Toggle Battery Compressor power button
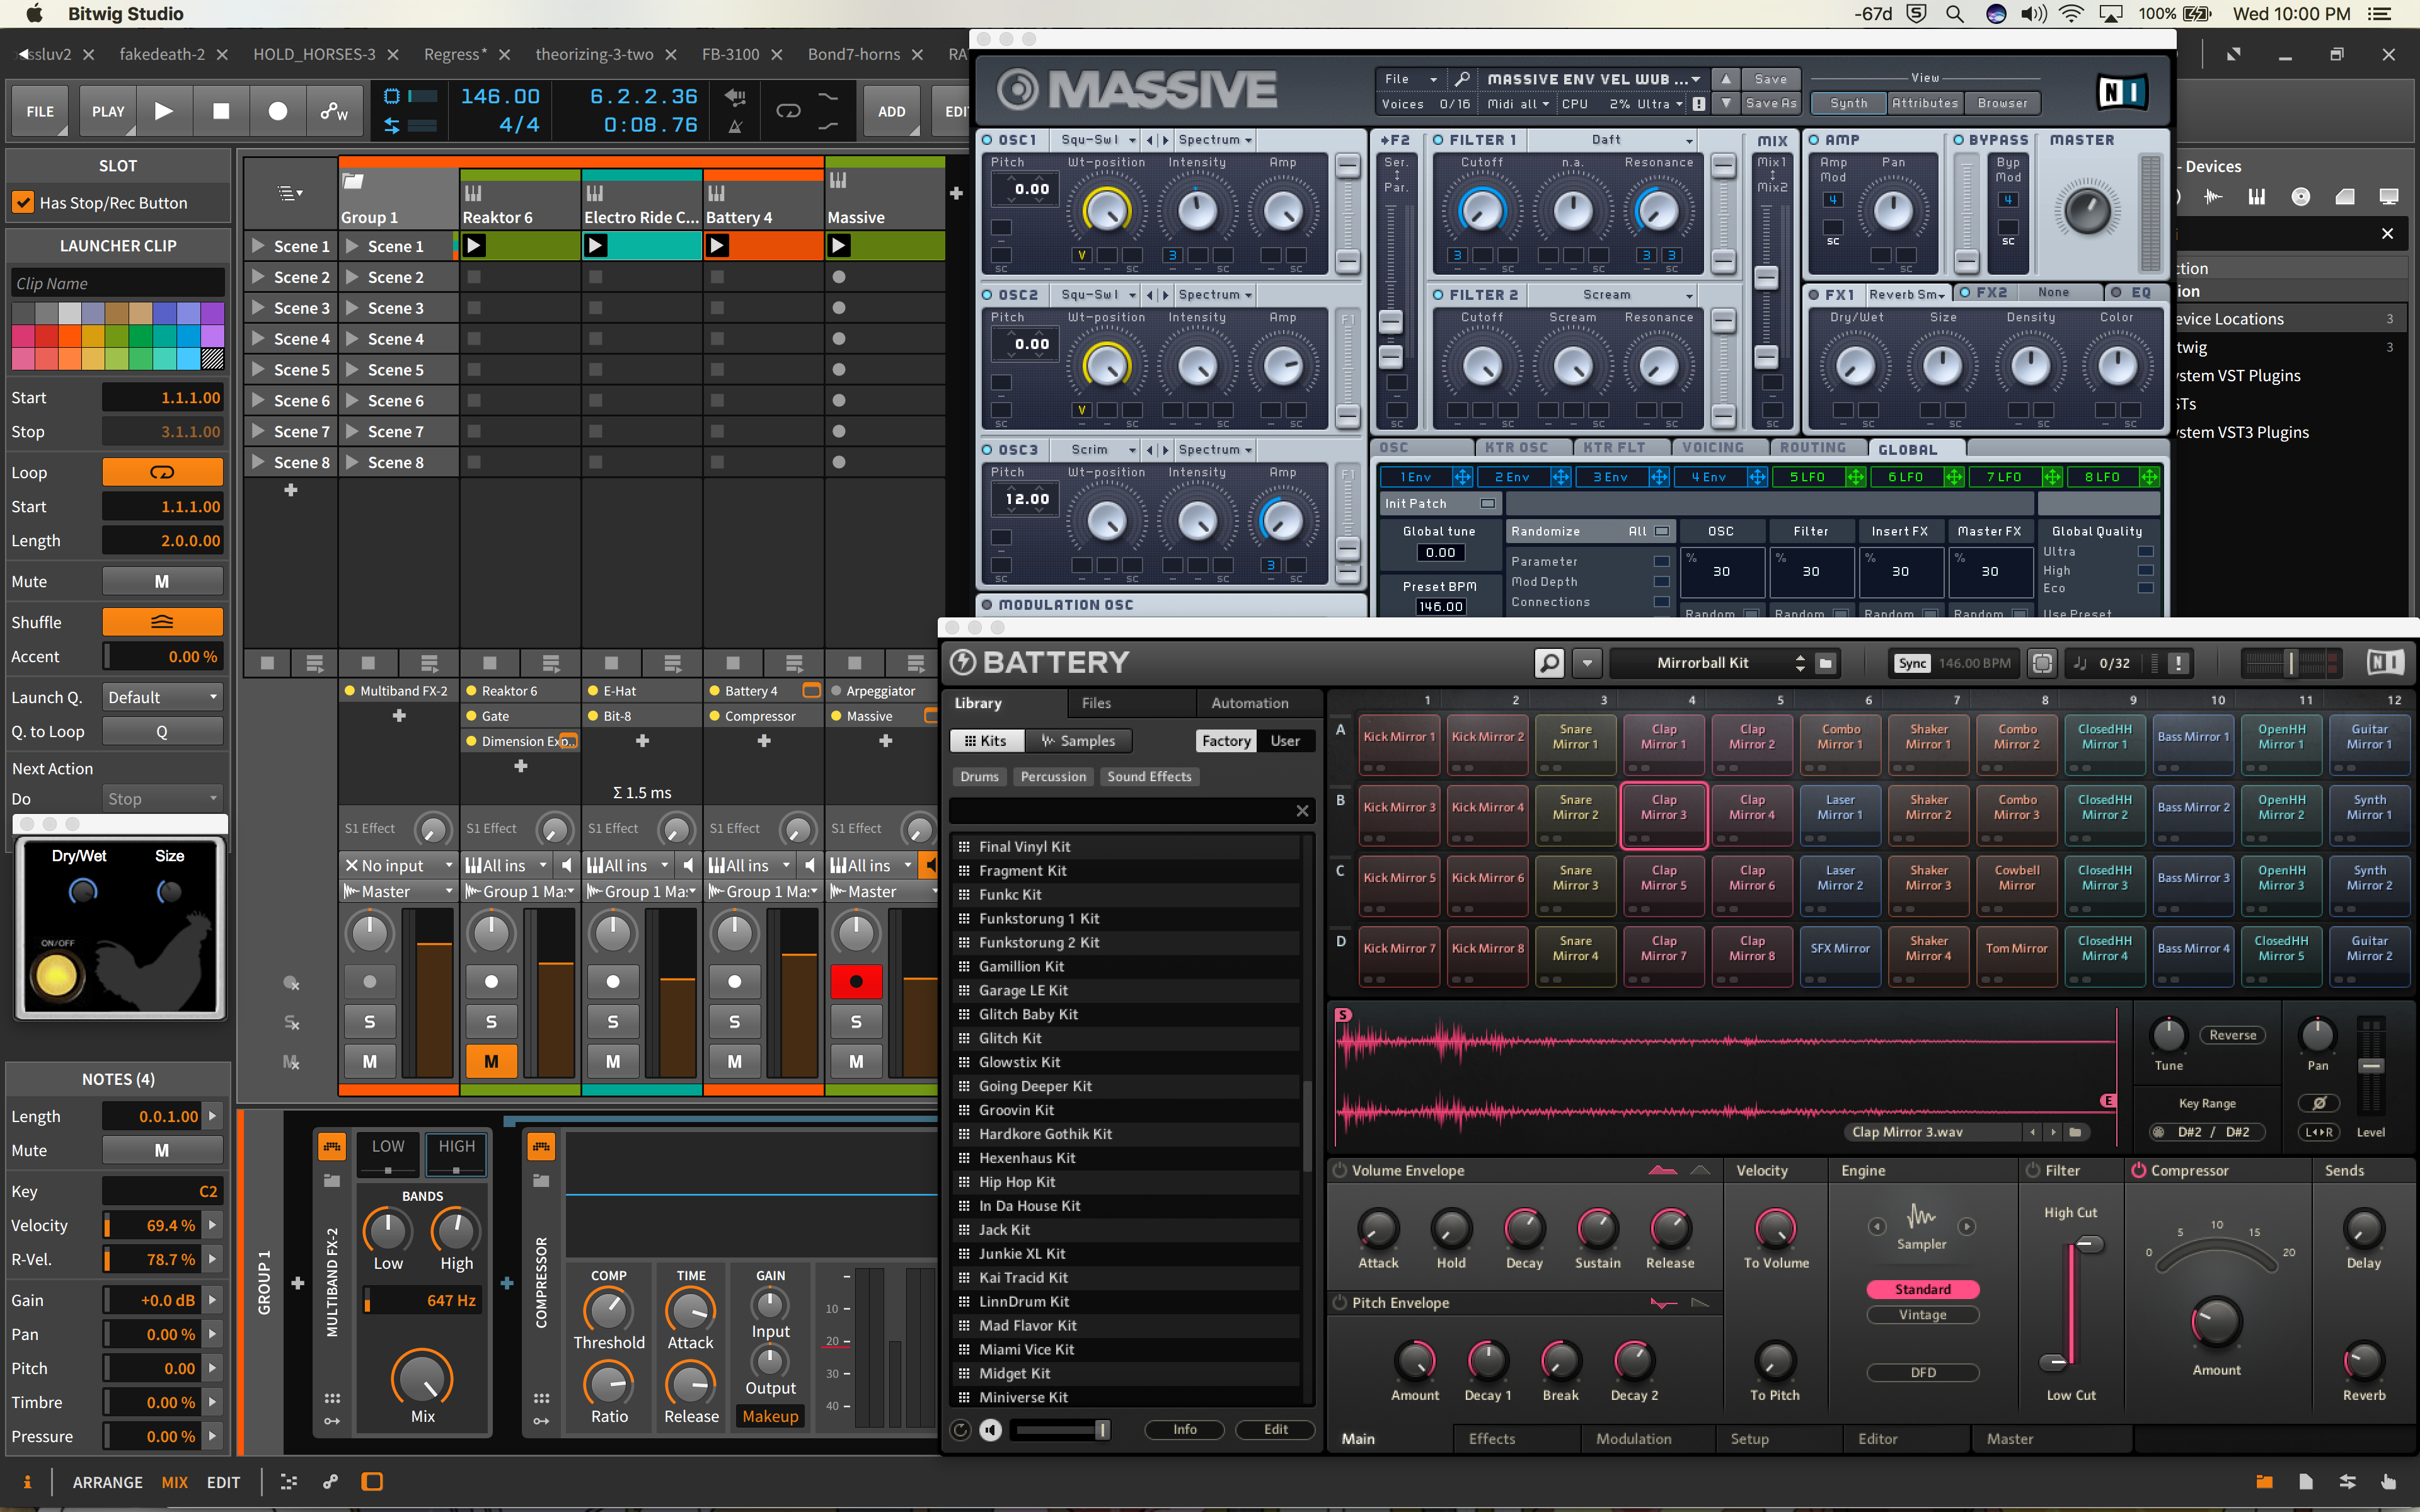 pos(2138,1170)
